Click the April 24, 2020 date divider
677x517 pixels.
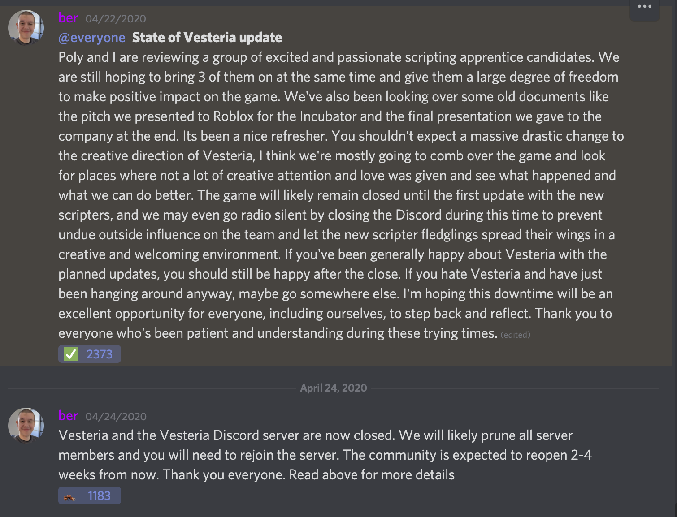click(x=333, y=388)
